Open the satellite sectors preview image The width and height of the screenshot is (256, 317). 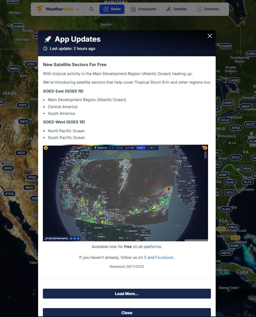tap(125, 193)
